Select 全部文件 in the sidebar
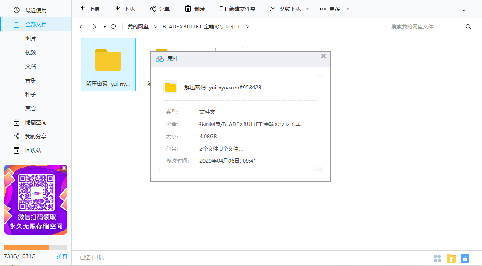The image size is (482, 266). point(35,24)
